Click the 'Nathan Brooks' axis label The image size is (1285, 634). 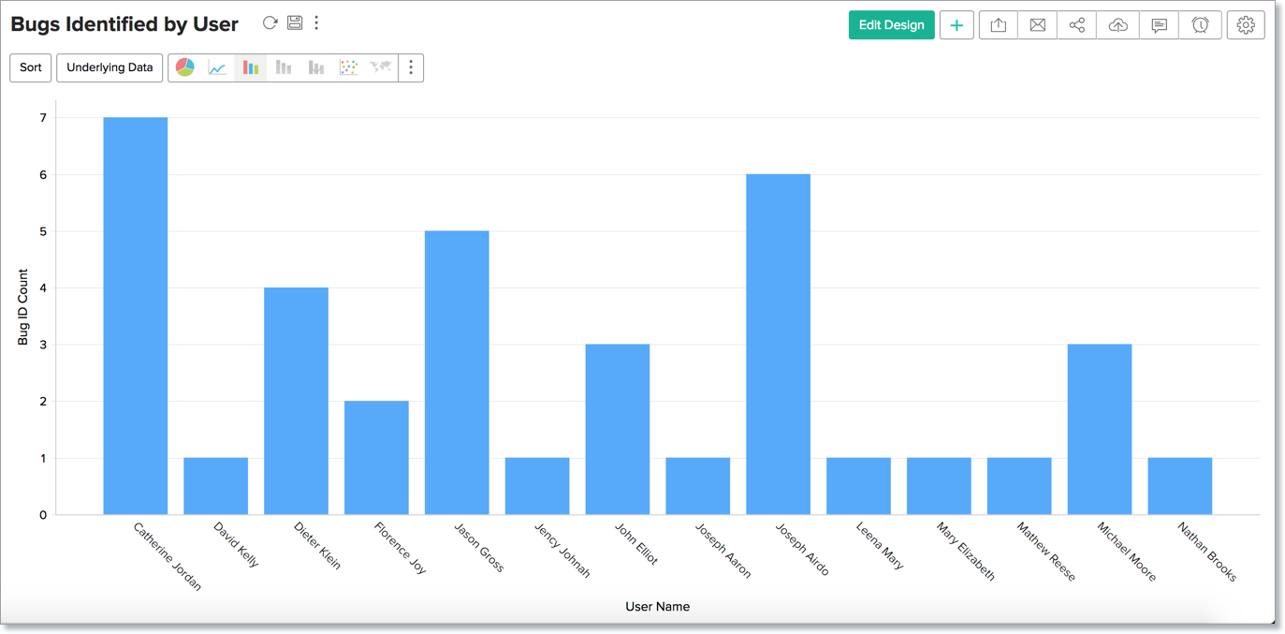coord(1207,553)
